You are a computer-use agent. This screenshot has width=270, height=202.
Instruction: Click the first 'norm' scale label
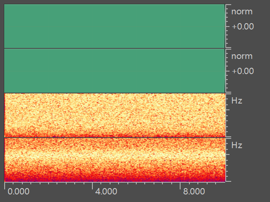242,12
